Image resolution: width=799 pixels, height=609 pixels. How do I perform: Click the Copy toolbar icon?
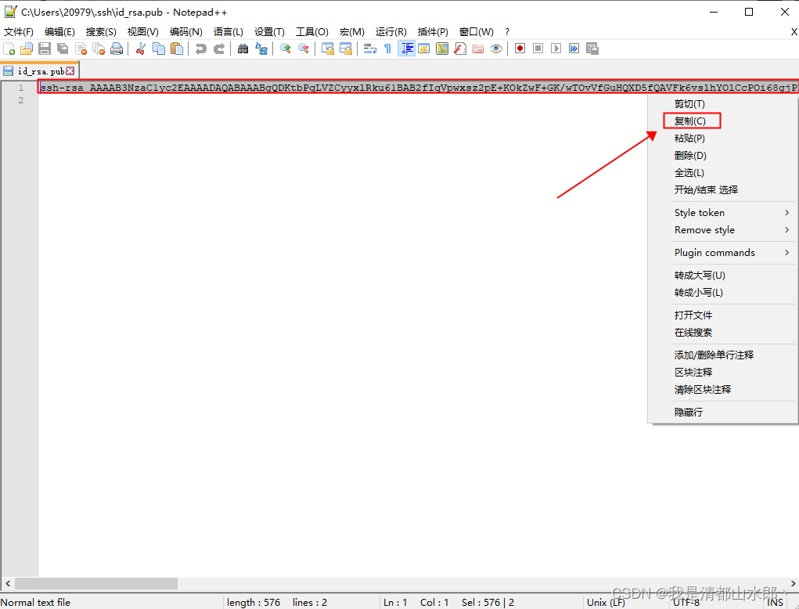(159, 49)
